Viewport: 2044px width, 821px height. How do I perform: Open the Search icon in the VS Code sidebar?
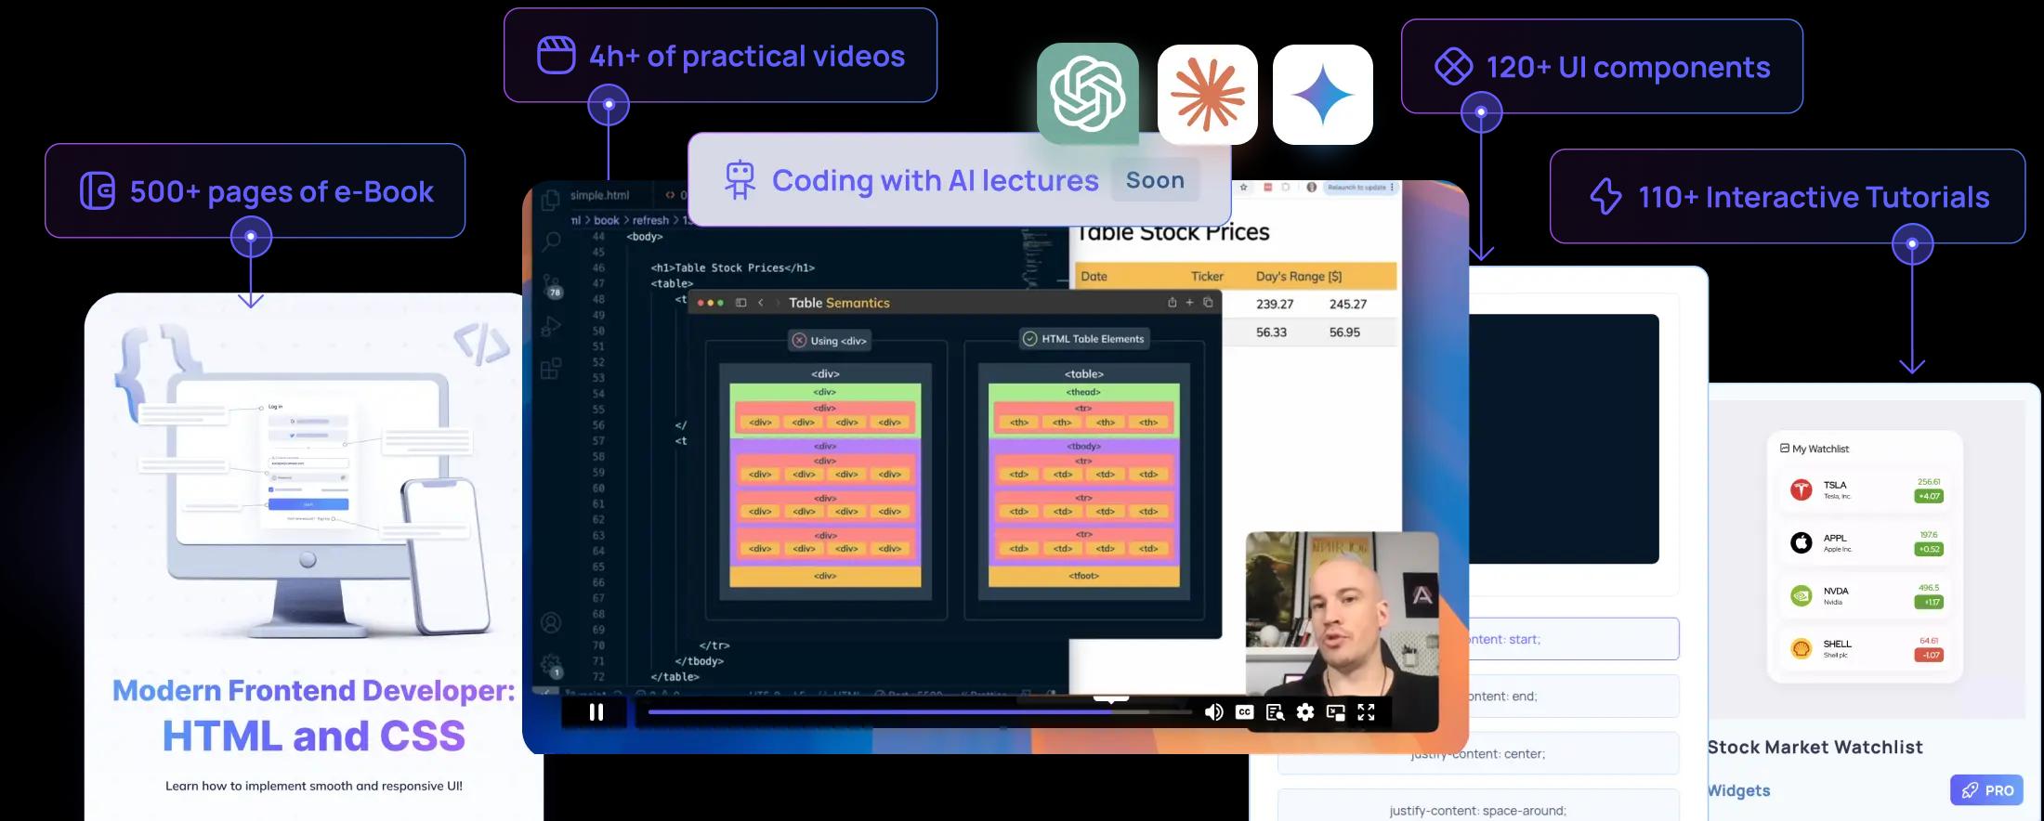pos(551,242)
